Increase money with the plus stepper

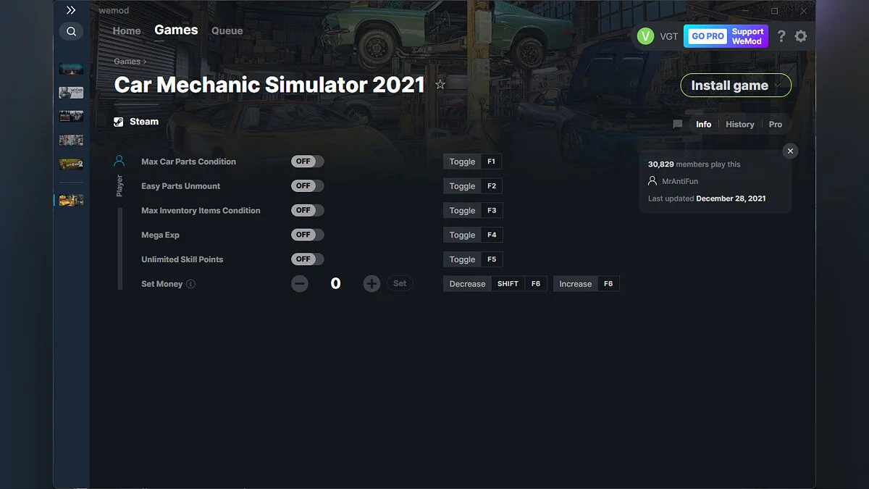[x=371, y=283]
